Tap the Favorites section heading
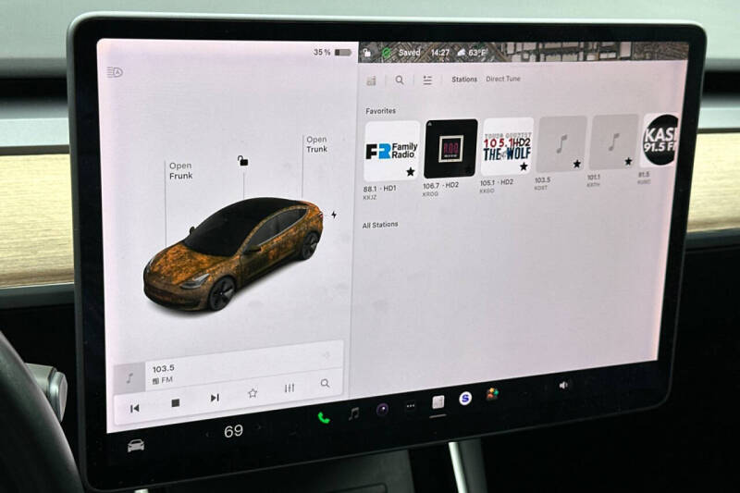740x493 pixels. pos(380,111)
